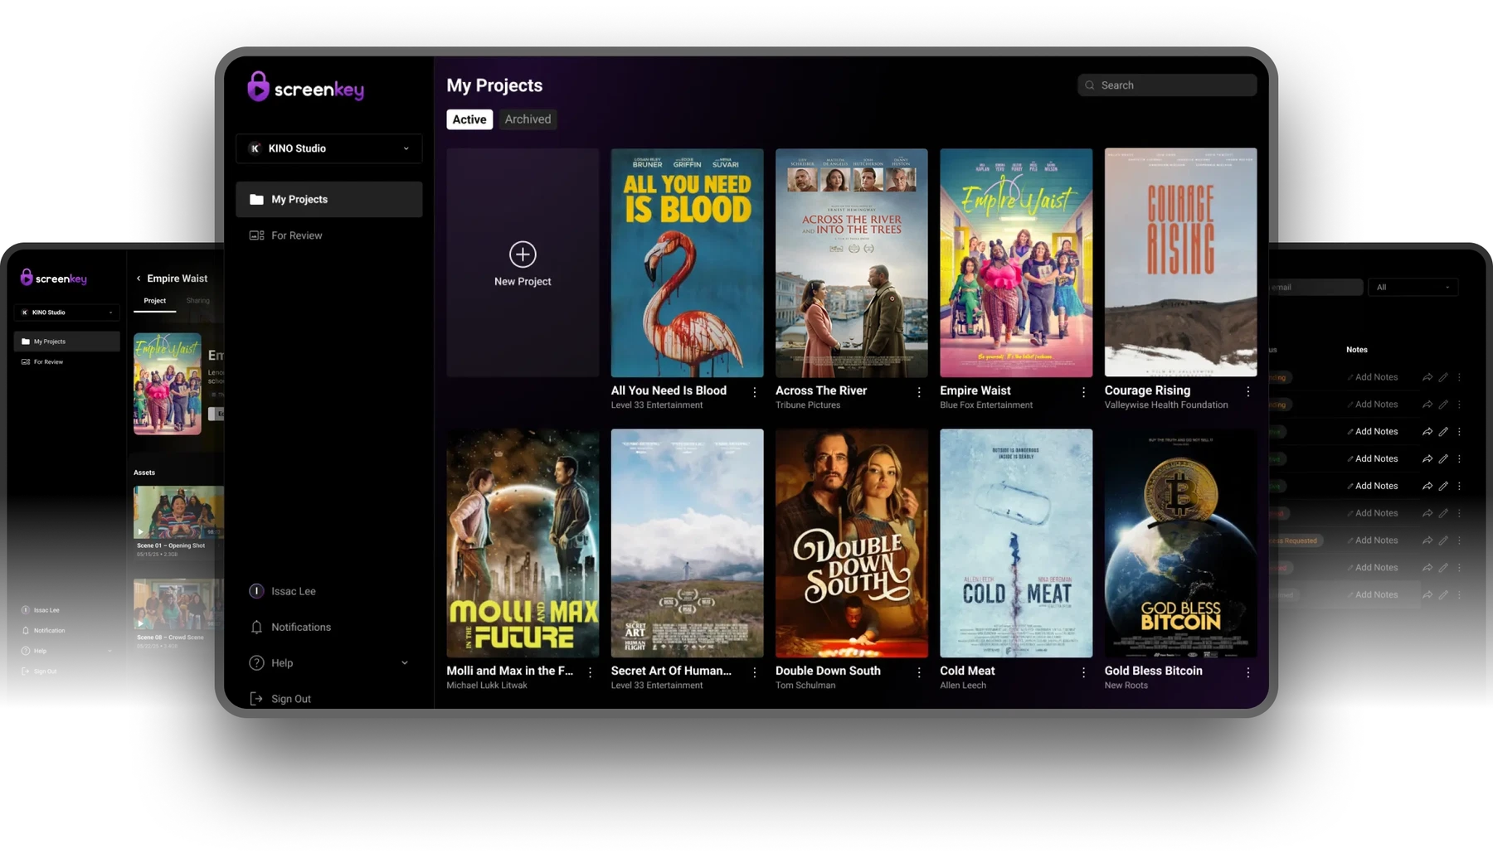Click the For Review icon in sidebar
This screenshot has width=1493, height=858.
(256, 235)
